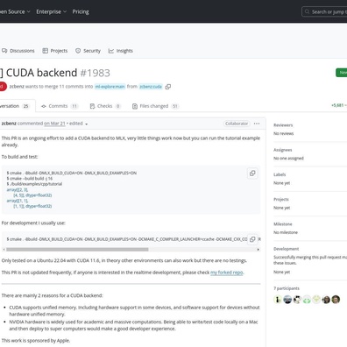This screenshot has width=347, height=347.
Task: Click the Checks tab icon
Action: [92, 106]
